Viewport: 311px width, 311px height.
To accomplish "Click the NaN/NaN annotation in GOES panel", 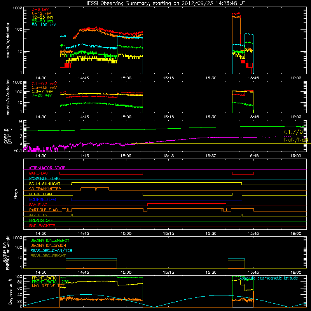I will 296,140.
